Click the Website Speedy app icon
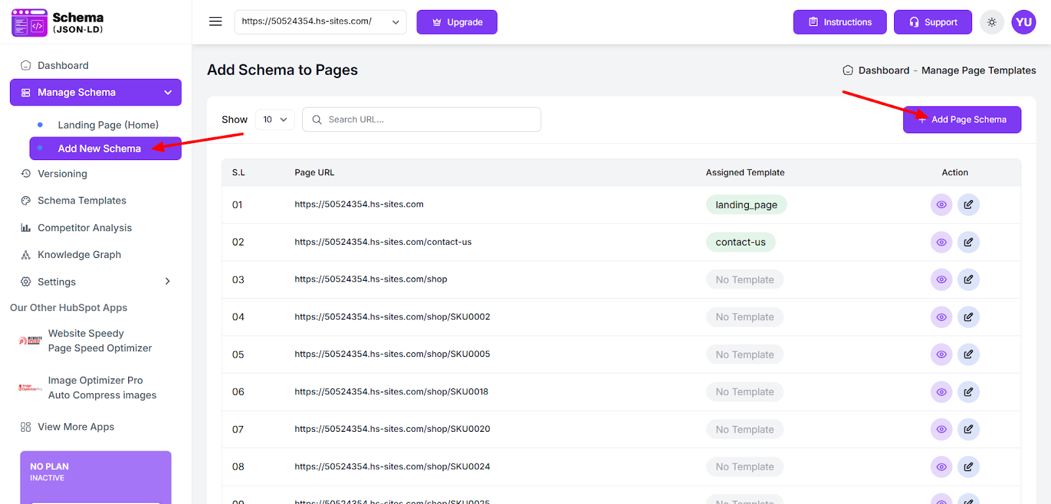Viewport: 1051px width, 504px height. tap(30, 341)
